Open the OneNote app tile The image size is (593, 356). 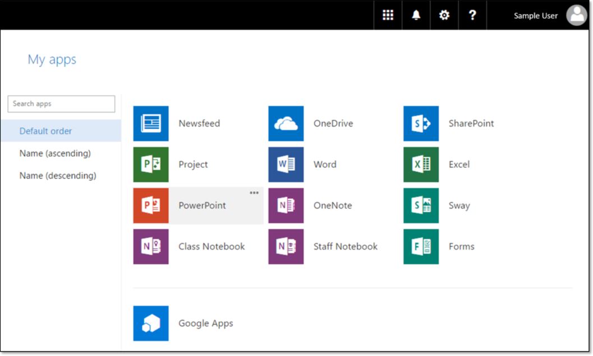[286, 205]
